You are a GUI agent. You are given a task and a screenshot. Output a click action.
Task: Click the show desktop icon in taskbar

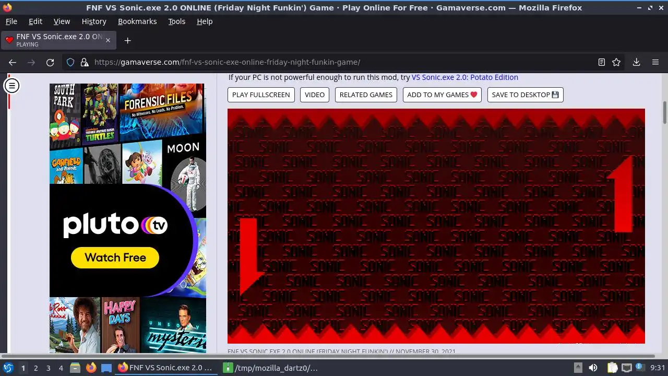[106, 368]
